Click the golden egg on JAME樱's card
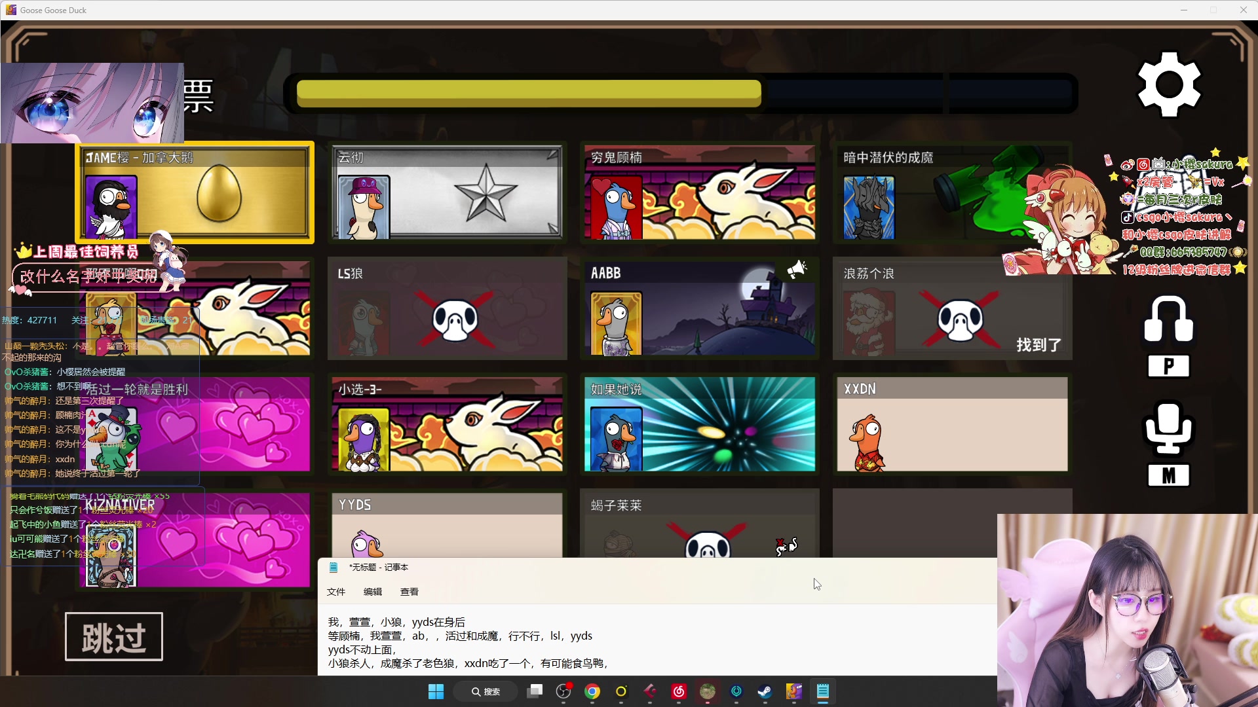 [x=219, y=192]
